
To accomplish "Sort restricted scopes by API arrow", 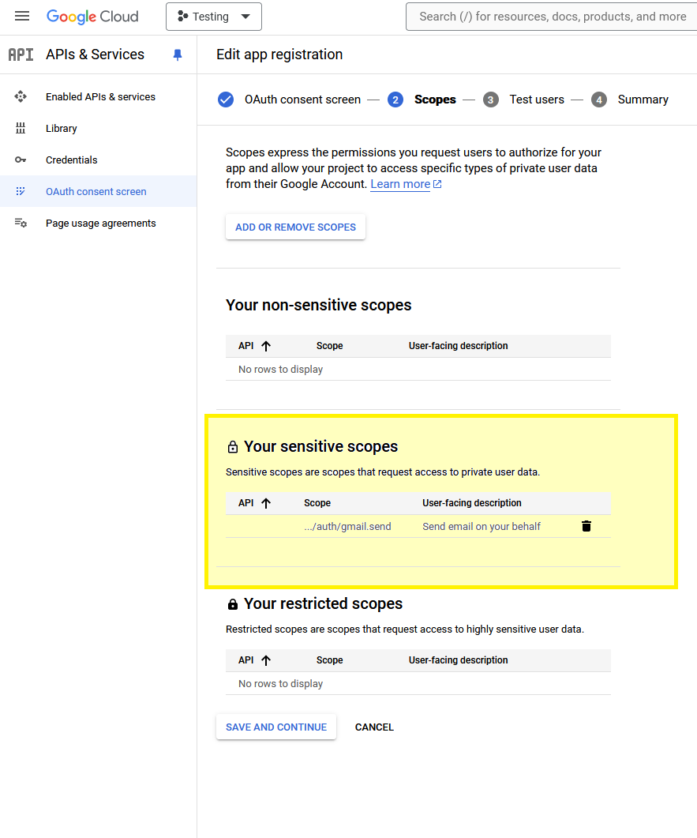I will 266,660.
